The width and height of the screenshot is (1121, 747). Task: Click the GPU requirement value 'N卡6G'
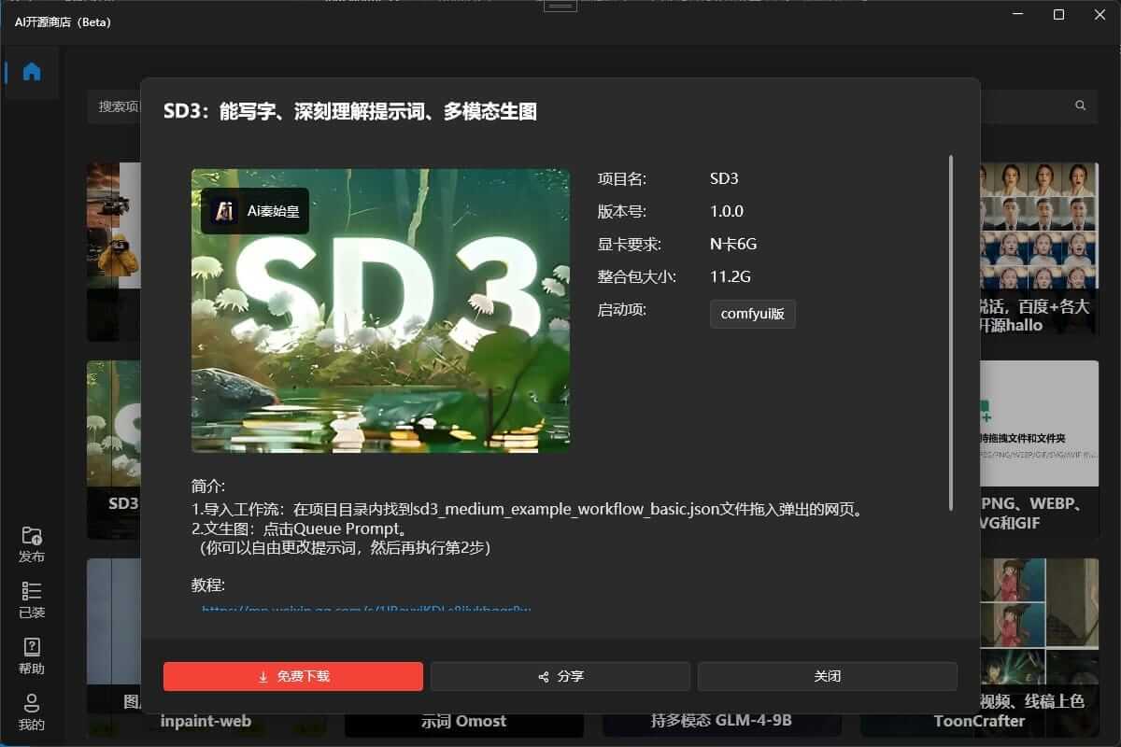click(733, 244)
